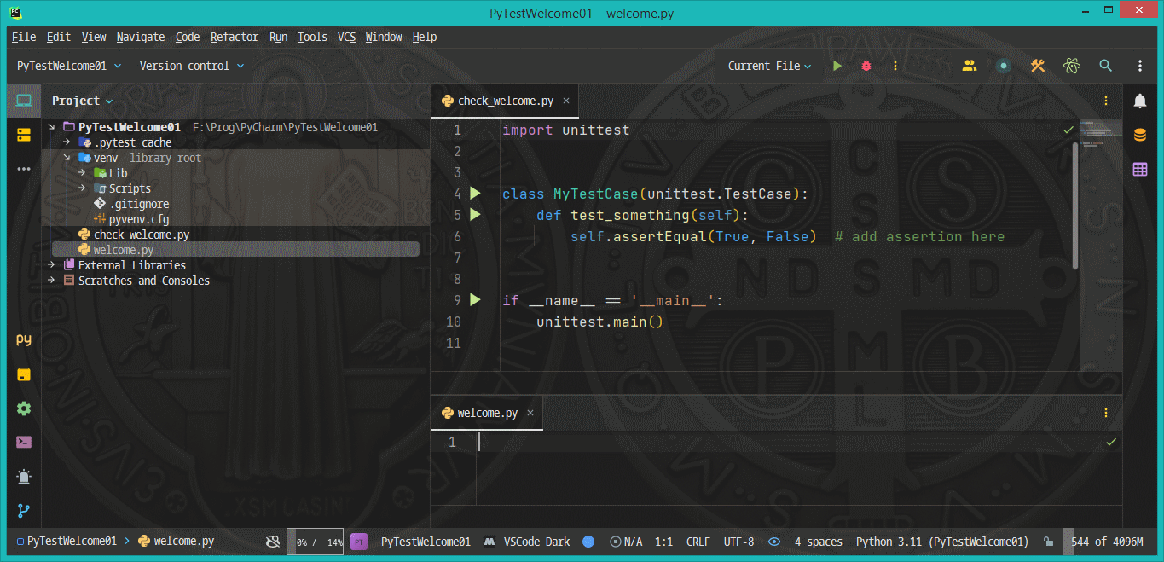
Task: Click the 4 spaces indent widget
Action: (818, 542)
